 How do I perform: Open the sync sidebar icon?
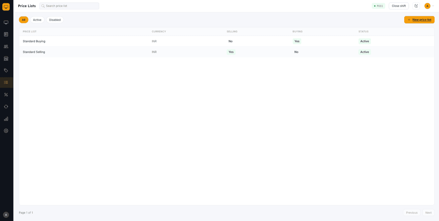pos(6,107)
